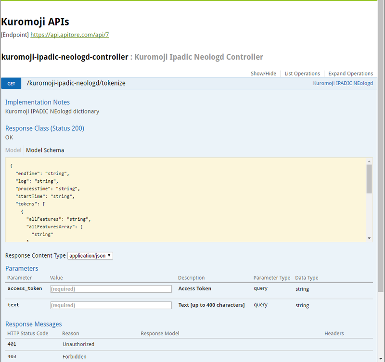This screenshot has width=385, height=362.
Task: Click 'Kuromoji IPADIC NEologd dictionary' note text
Action: tap(52, 112)
